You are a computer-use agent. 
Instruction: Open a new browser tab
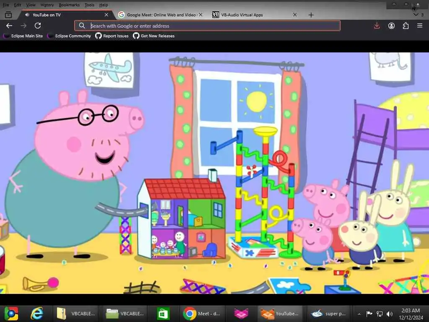click(311, 15)
